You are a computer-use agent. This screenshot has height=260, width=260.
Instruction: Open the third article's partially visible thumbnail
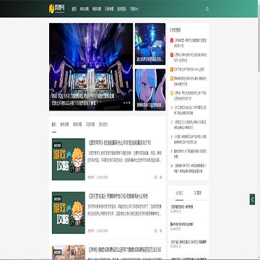69,252
